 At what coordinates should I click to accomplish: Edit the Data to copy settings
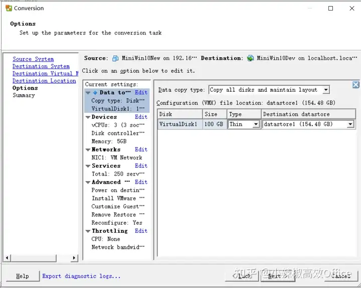click(x=141, y=93)
